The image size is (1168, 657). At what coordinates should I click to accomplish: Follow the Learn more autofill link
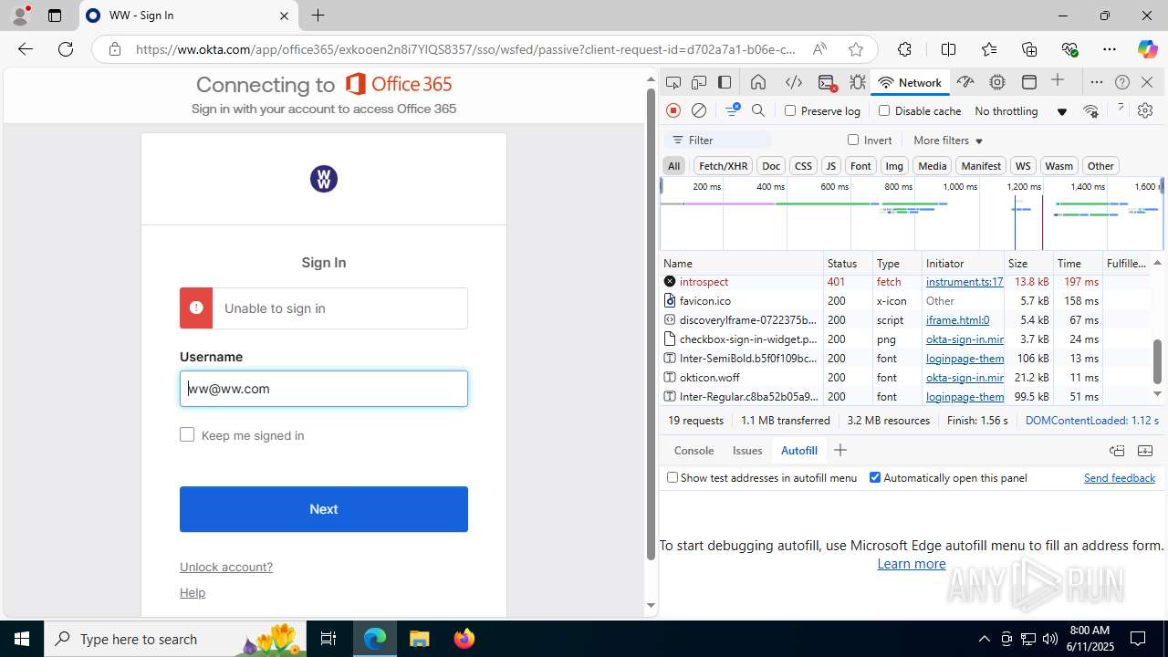[912, 563]
